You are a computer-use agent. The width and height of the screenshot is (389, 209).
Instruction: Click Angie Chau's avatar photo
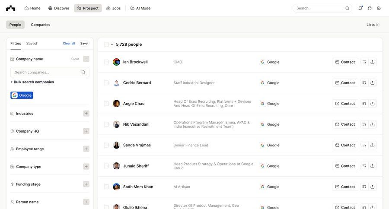pos(116,104)
